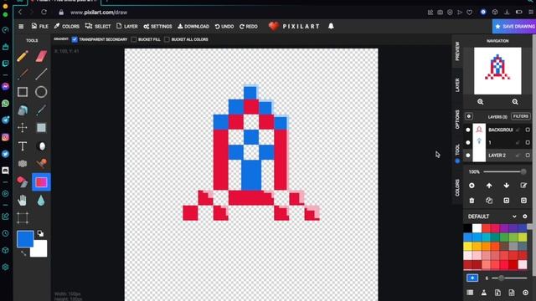Click UNDO in the top bar
Viewport: 536px width, 301px height.
[224, 26]
